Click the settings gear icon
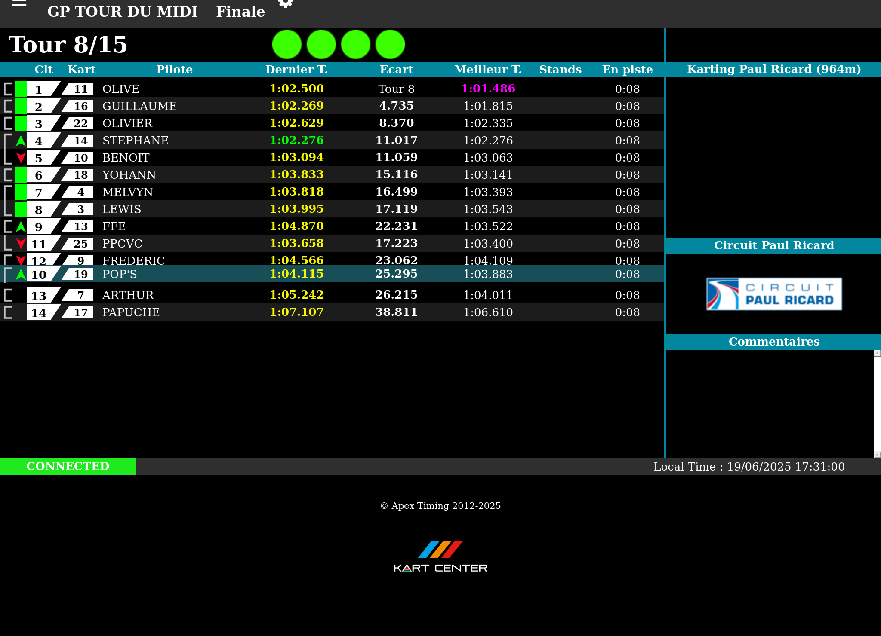The height and width of the screenshot is (636, 881). click(x=286, y=3)
